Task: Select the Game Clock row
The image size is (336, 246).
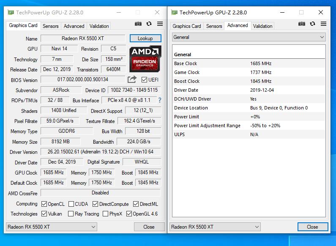Action: 249,72
